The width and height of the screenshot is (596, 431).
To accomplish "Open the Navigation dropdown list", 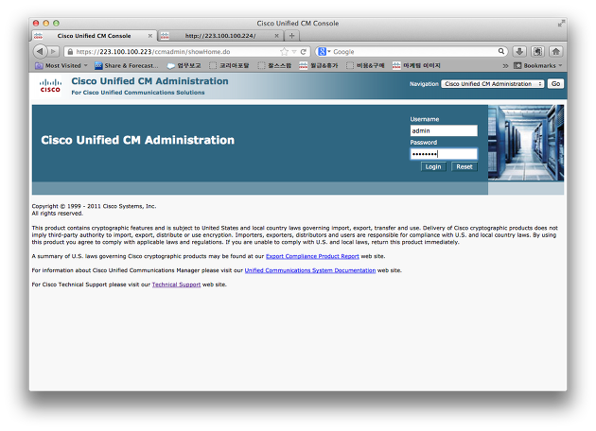I will (x=493, y=84).
